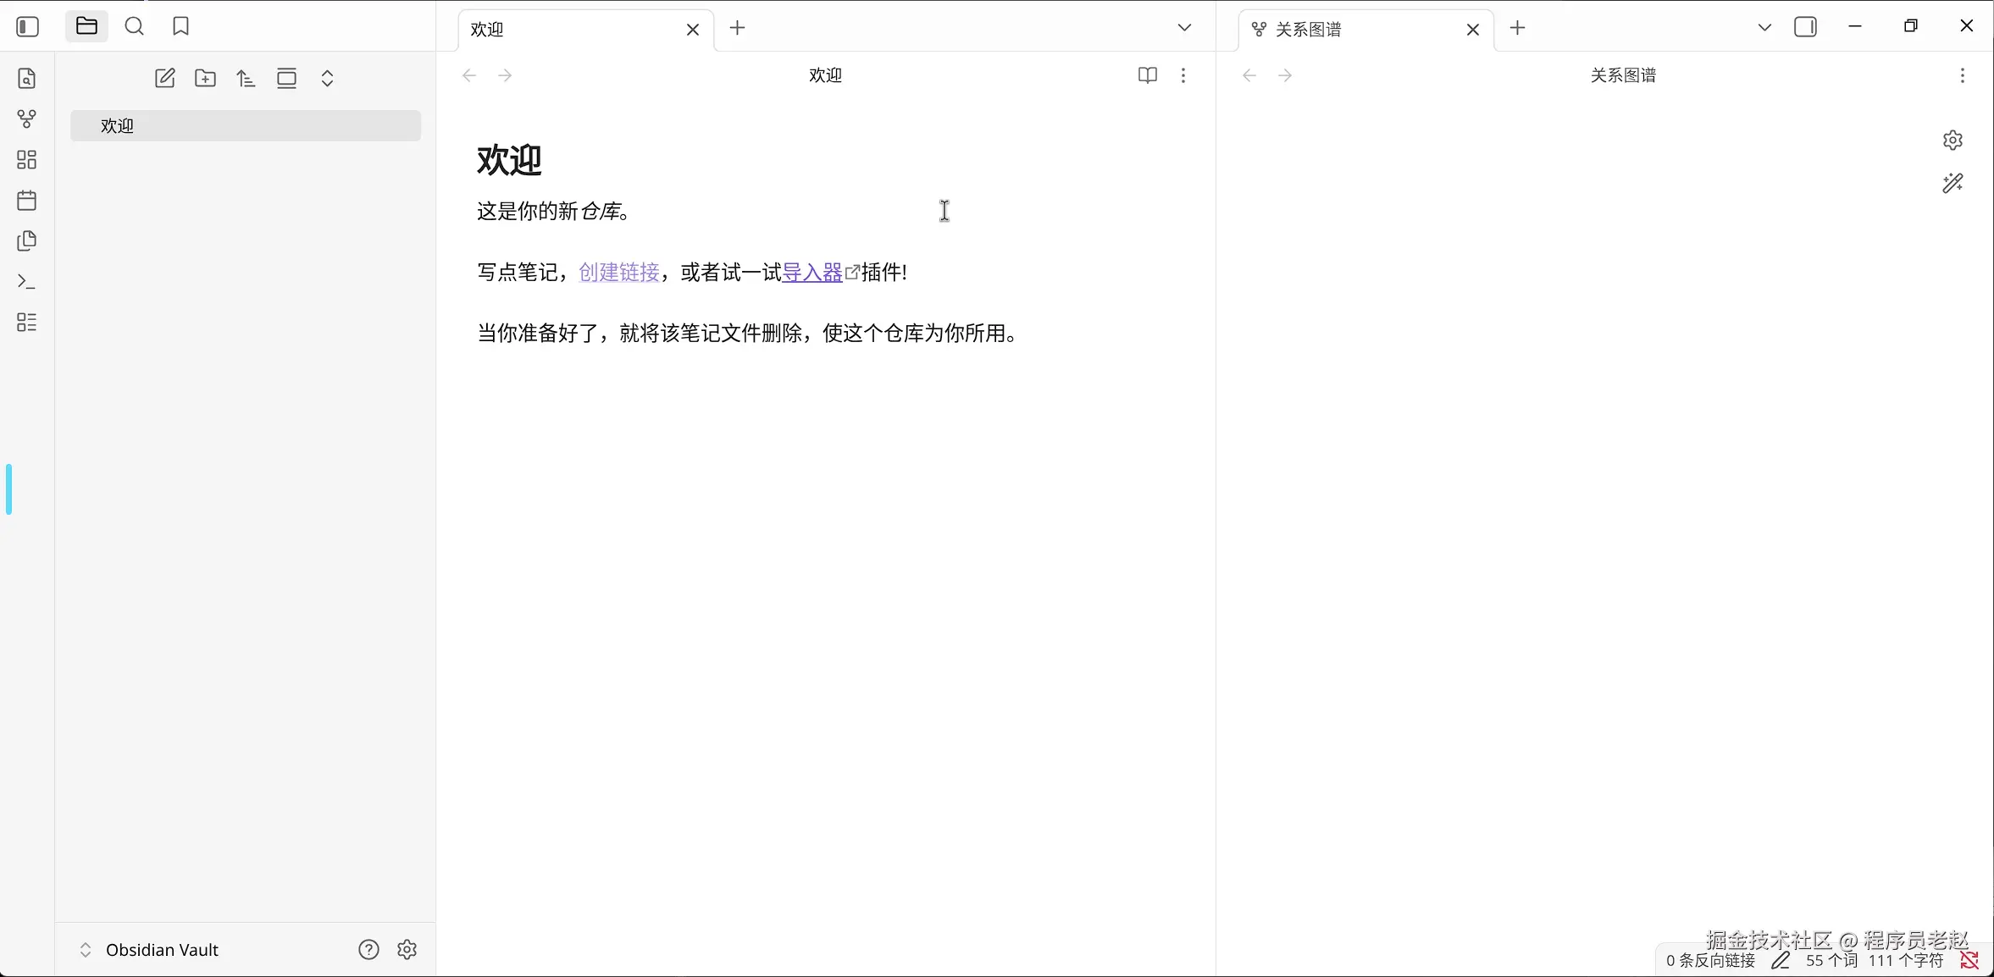Switch the note to reading view
1994x977 pixels.
pos(1146,75)
